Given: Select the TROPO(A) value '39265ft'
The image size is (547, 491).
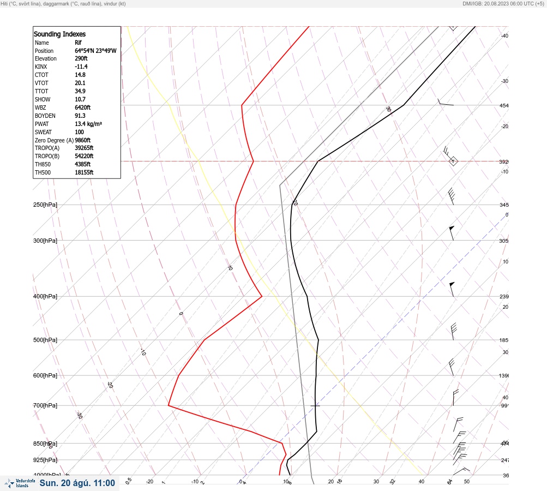Looking at the screenshot, I should pos(84,148).
